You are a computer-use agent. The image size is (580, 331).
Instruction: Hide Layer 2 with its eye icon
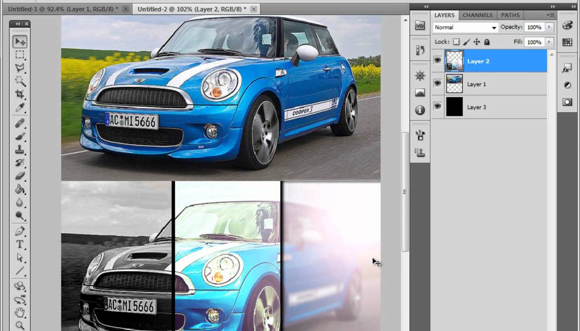coord(437,61)
